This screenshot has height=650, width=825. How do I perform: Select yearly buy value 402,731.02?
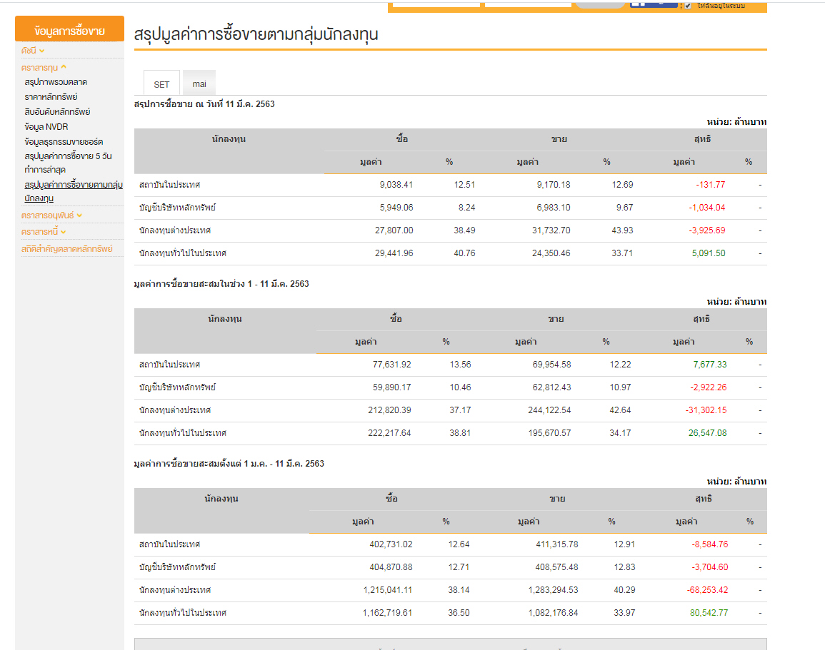point(391,544)
